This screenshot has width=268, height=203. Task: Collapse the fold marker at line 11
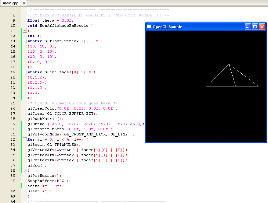pos(25,31)
